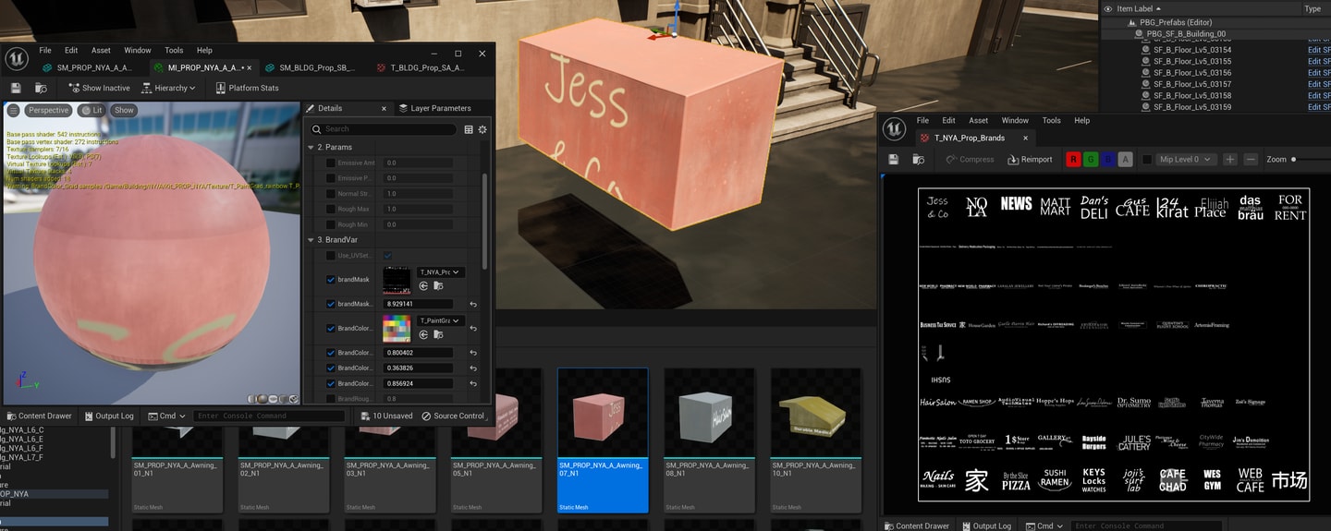
Task: Open Cmd console type dropdown in material editor
Action: point(167,416)
